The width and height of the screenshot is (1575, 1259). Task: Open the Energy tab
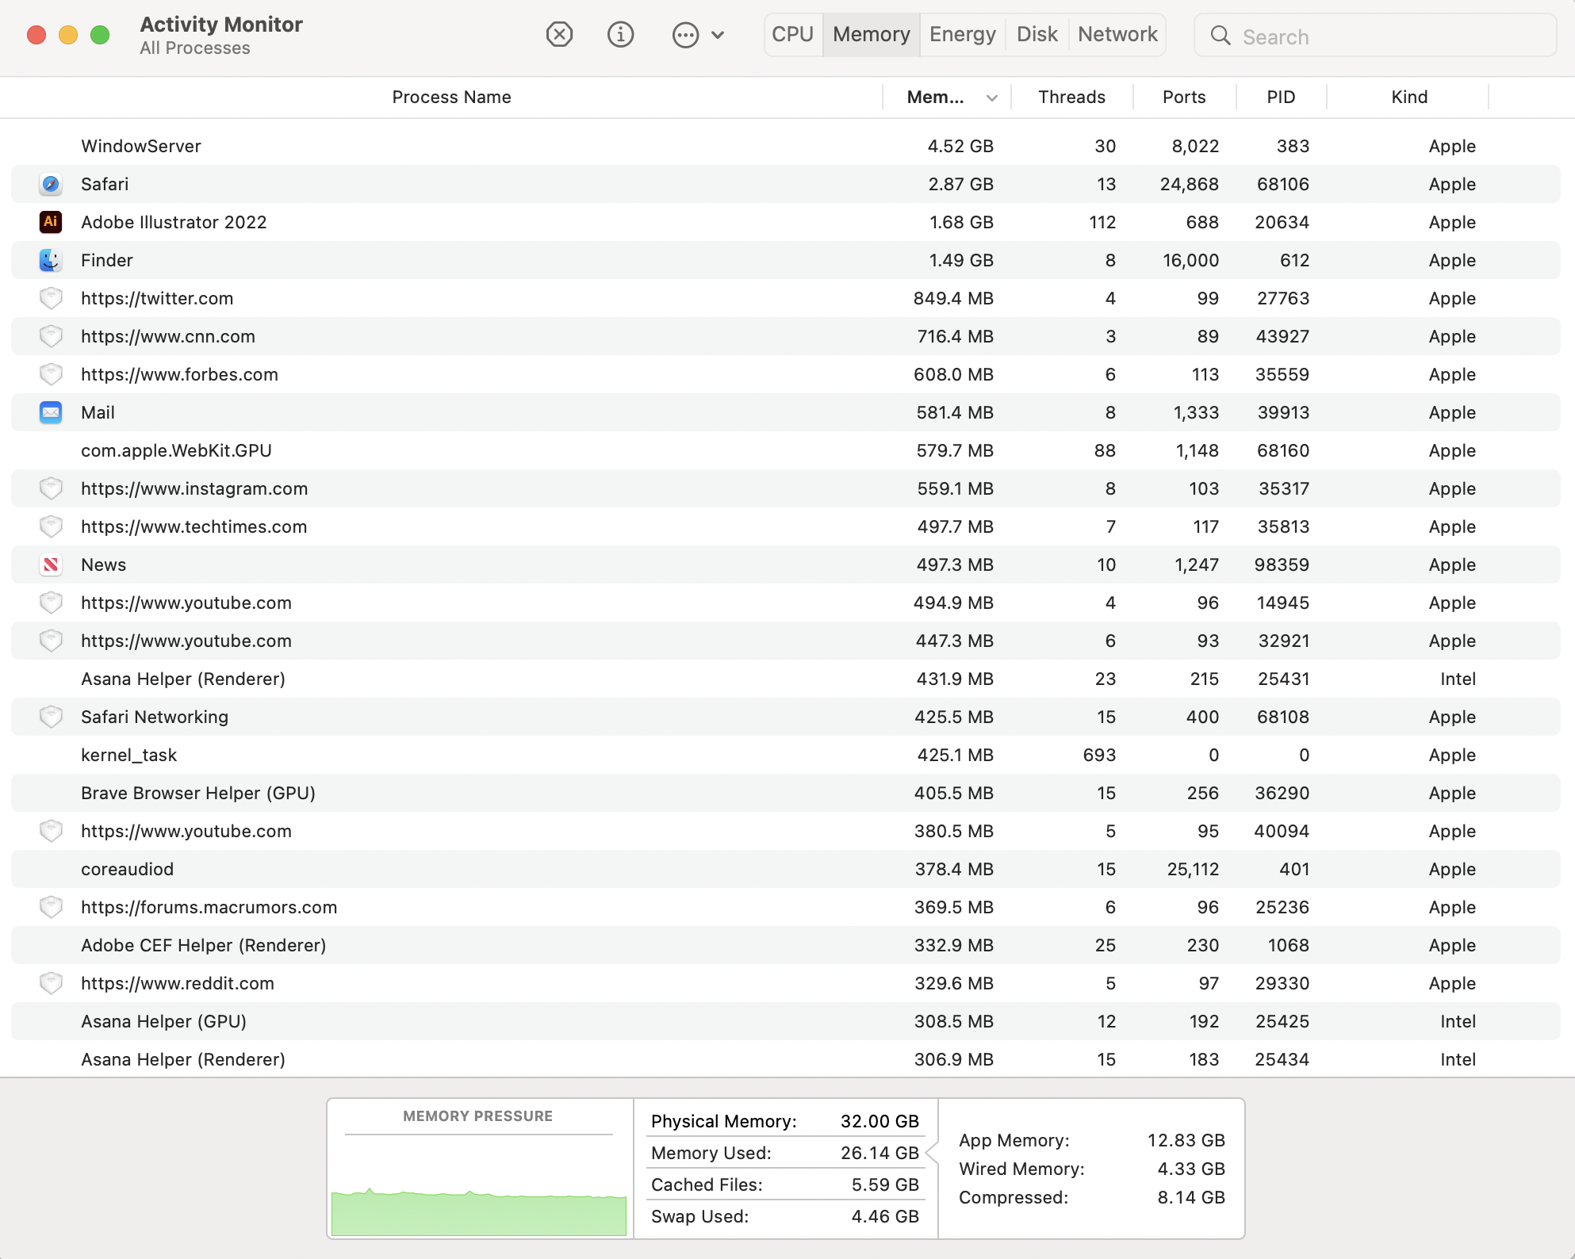tap(963, 35)
